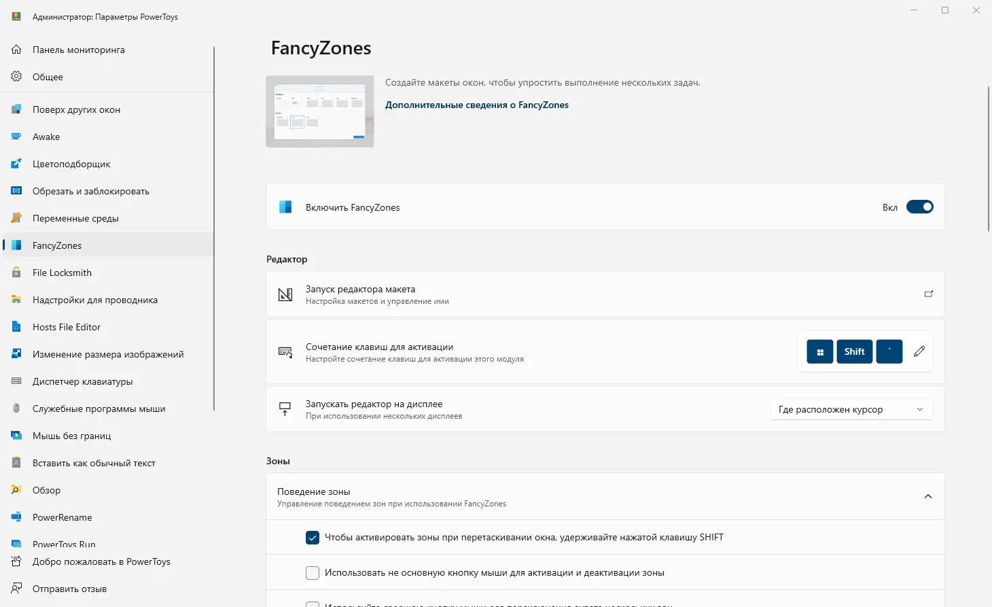The height and width of the screenshot is (607, 992).
Task: Click the Диспетчер клавиатуры keyboard icon
Action: (16, 381)
